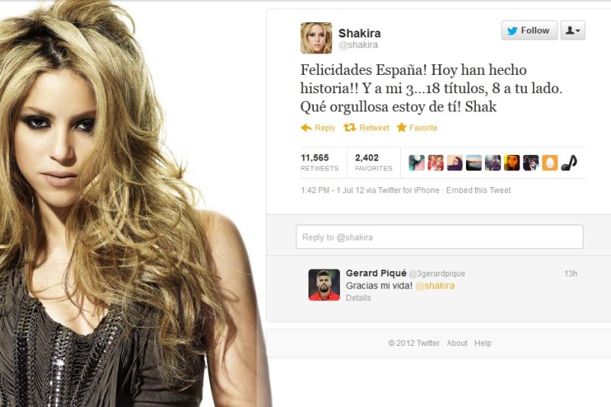611x407 pixels.
Task: Open the user actions dropdown beside Follow
Action: 573,31
